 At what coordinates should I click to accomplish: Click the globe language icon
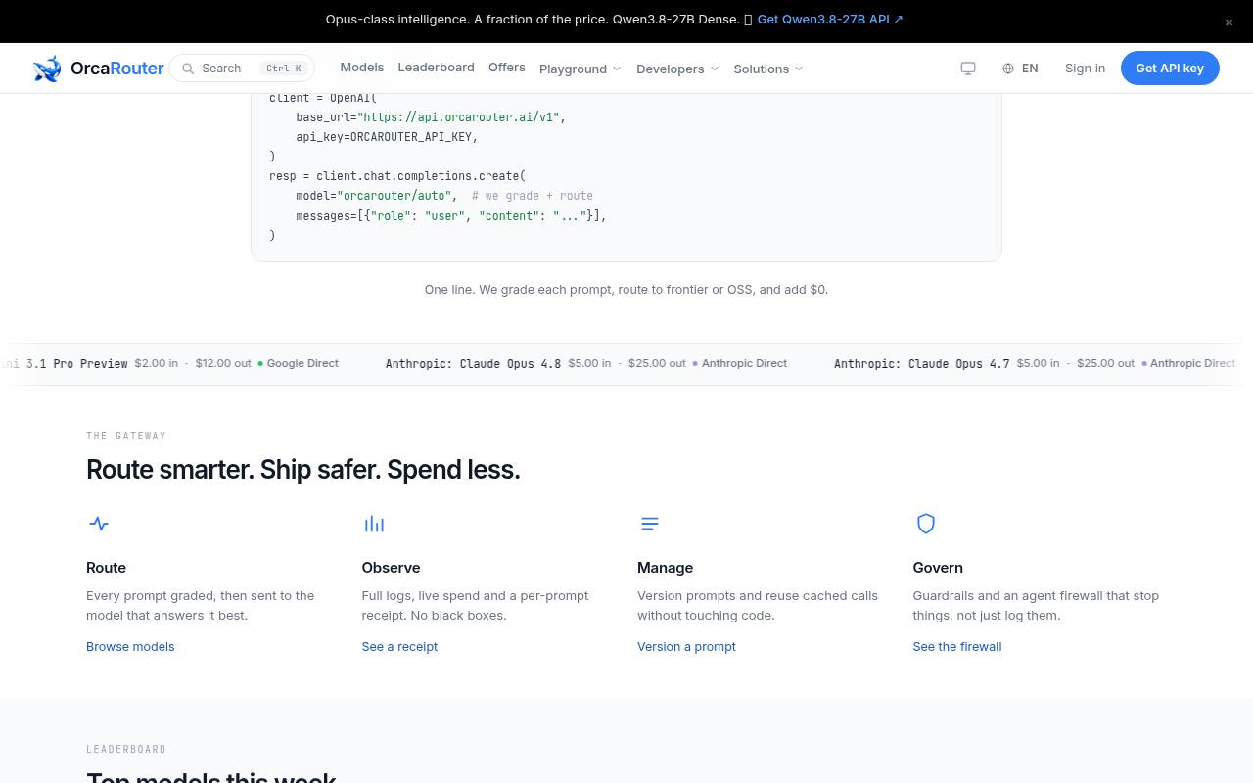pyautogui.click(x=1008, y=69)
